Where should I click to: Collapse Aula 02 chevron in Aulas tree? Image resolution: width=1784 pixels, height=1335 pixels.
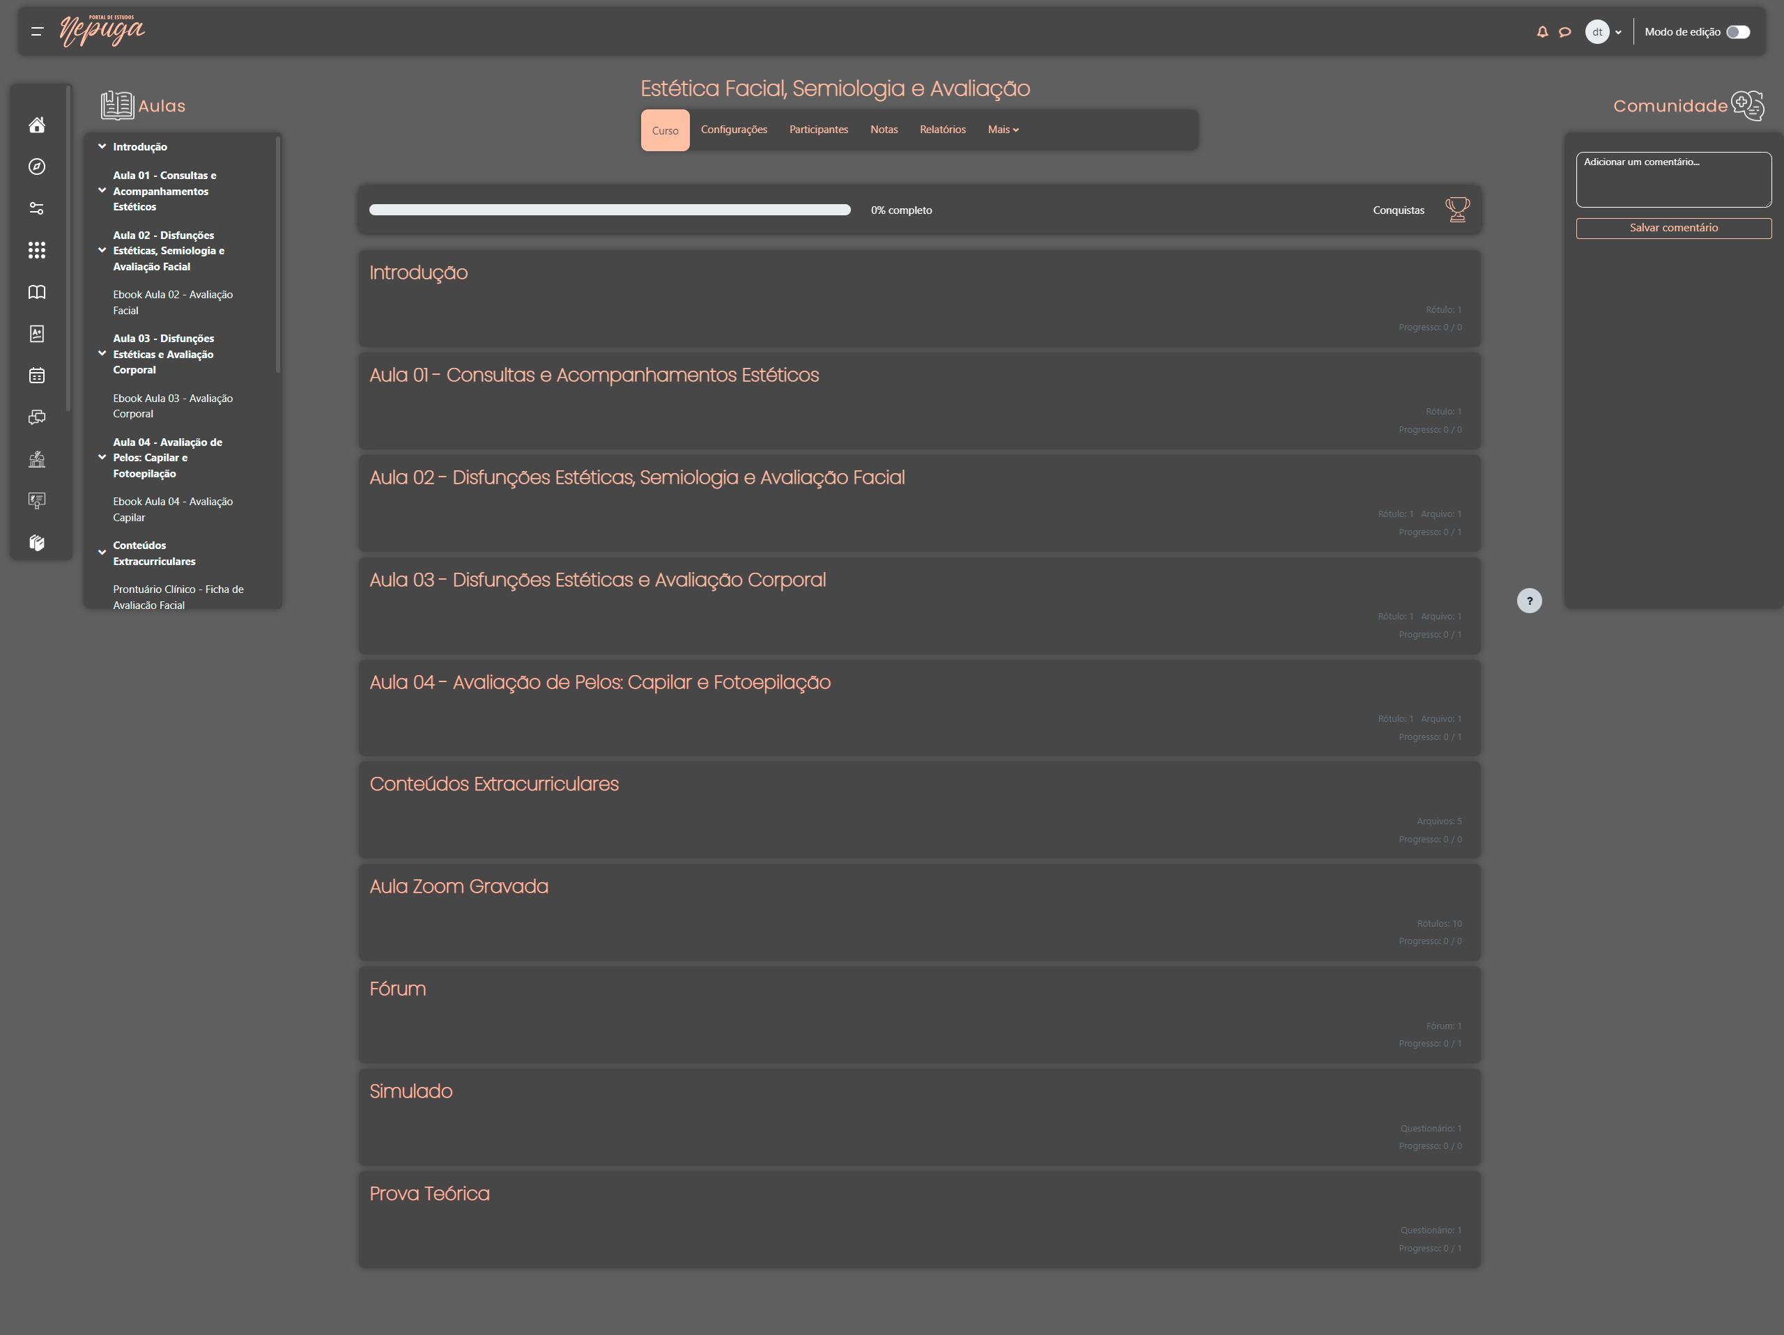click(x=102, y=251)
